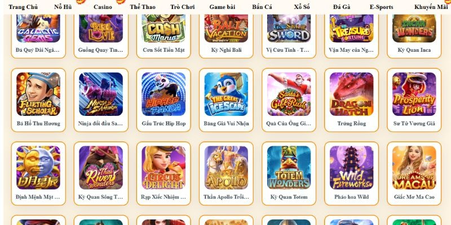Launch the Dragon Hatch game
Screen dimensions: 451x225
point(351,94)
